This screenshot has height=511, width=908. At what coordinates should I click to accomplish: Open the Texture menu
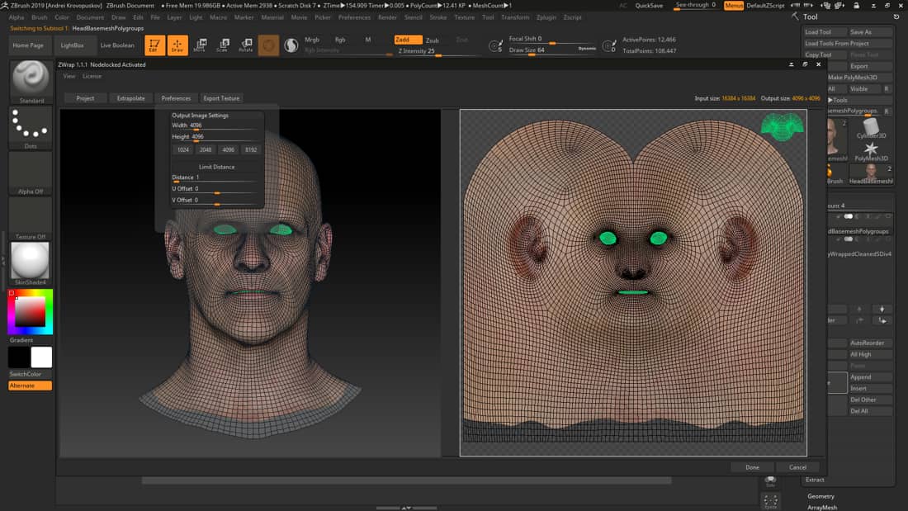click(464, 17)
